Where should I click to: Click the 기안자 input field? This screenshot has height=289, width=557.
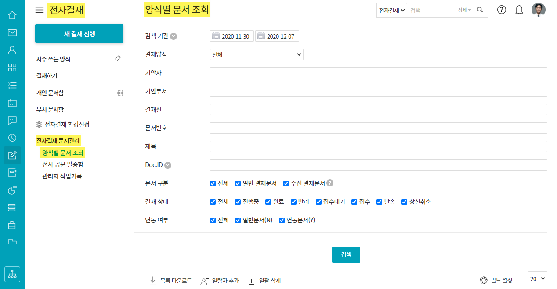pyautogui.click(x=378, y=73)
